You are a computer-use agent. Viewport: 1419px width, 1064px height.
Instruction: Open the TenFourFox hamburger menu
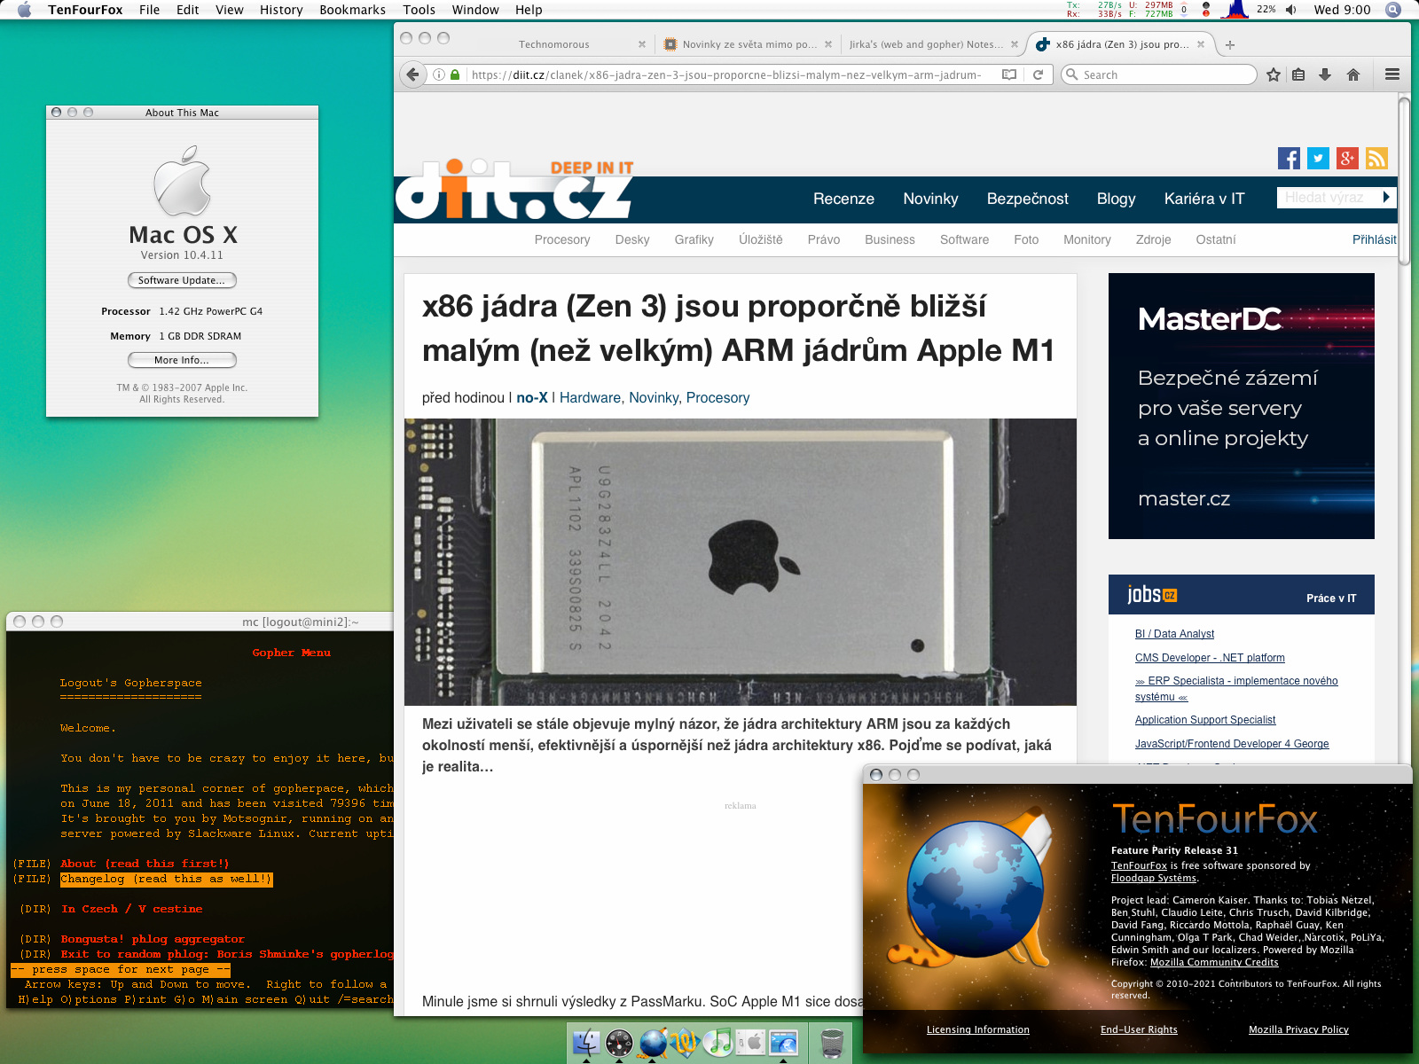[x=1392, y=74]
